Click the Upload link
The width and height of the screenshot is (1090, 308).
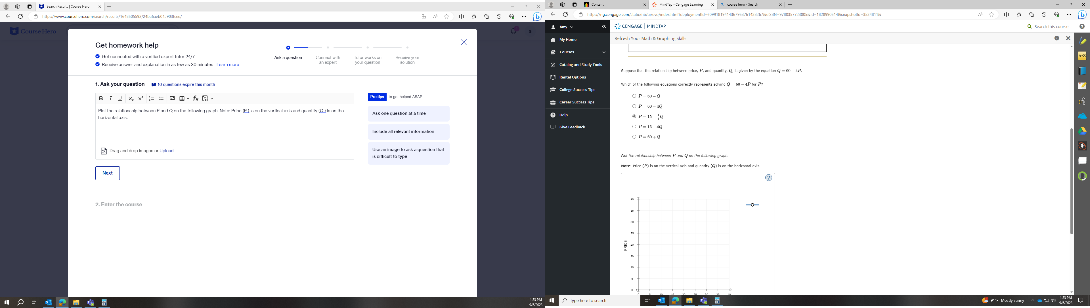(167, 151)
